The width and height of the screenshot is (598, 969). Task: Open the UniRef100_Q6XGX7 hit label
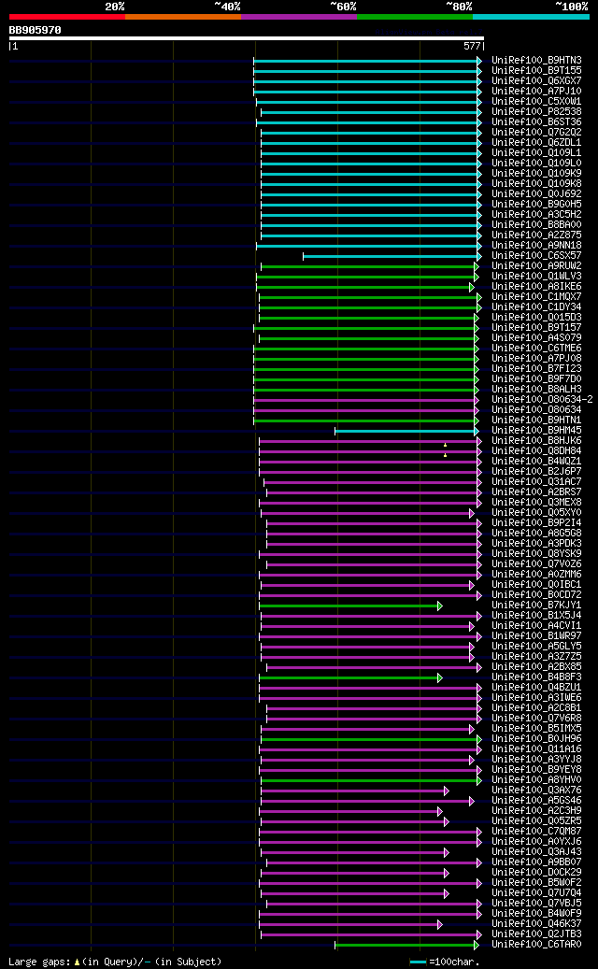point(536,81)
